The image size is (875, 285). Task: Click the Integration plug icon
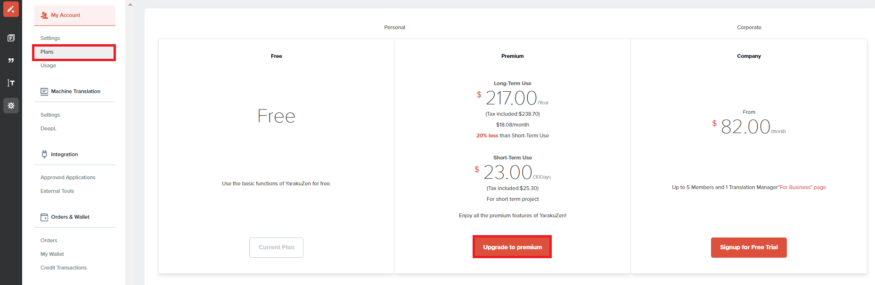(44, 154)
